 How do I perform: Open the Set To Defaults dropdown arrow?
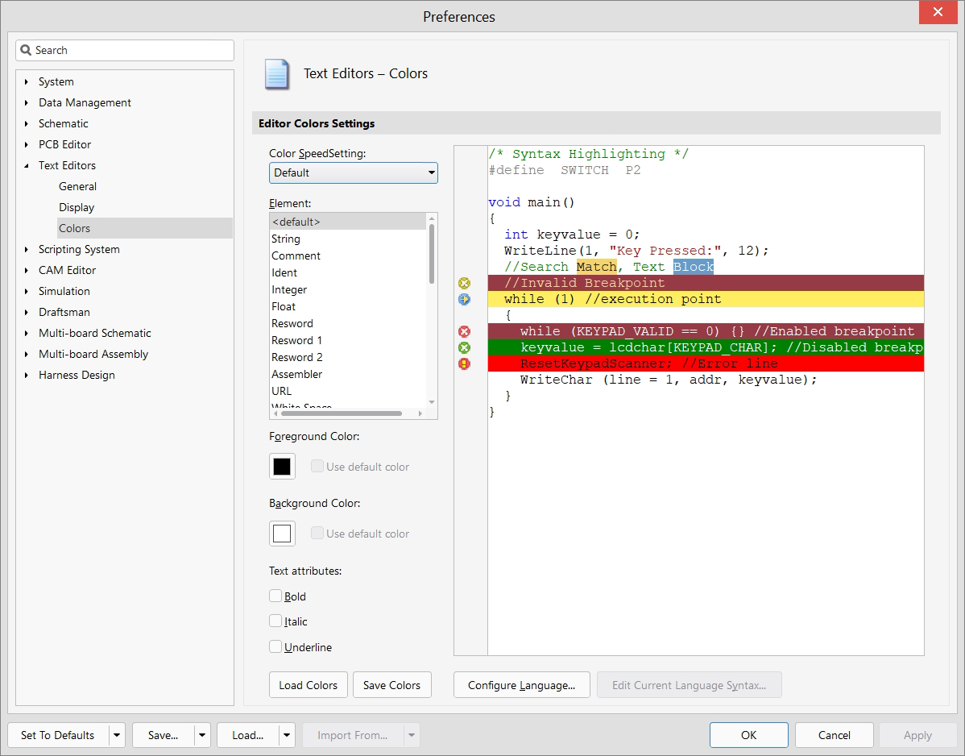tap(117, 735)
